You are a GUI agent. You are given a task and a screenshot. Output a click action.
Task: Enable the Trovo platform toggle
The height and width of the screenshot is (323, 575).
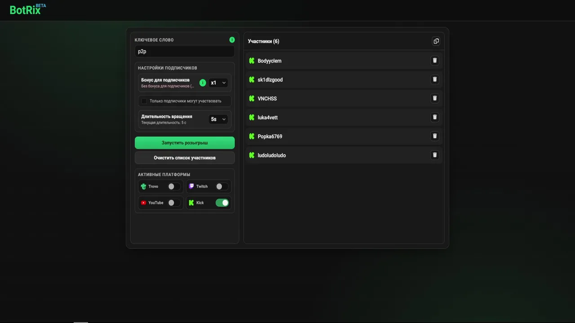[x=174, y=187]
